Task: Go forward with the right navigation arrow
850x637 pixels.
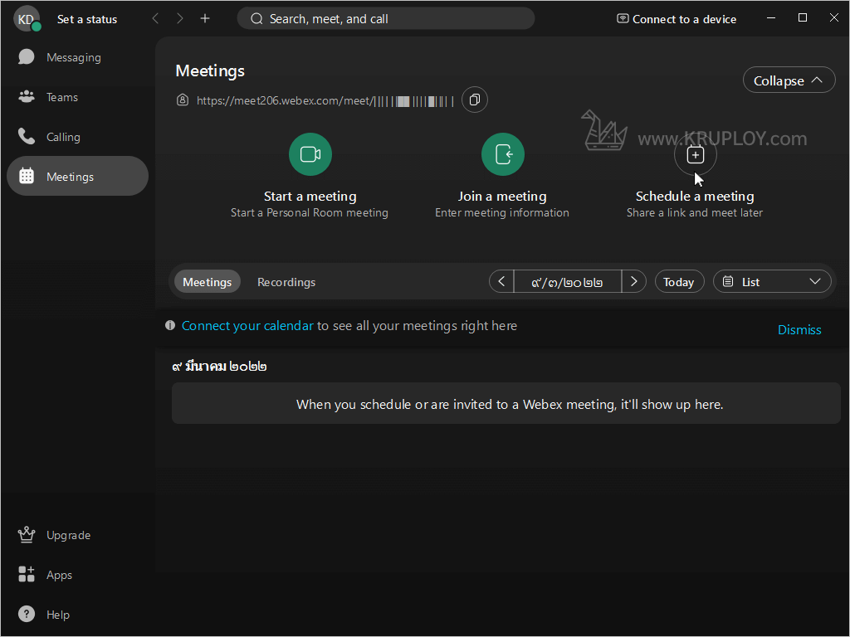Action: [x=180, y=19]
